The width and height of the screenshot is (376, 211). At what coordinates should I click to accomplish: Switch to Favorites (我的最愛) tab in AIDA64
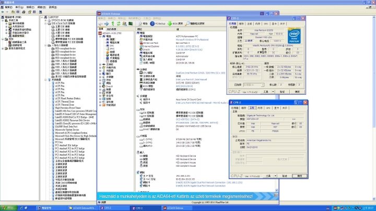111,29
